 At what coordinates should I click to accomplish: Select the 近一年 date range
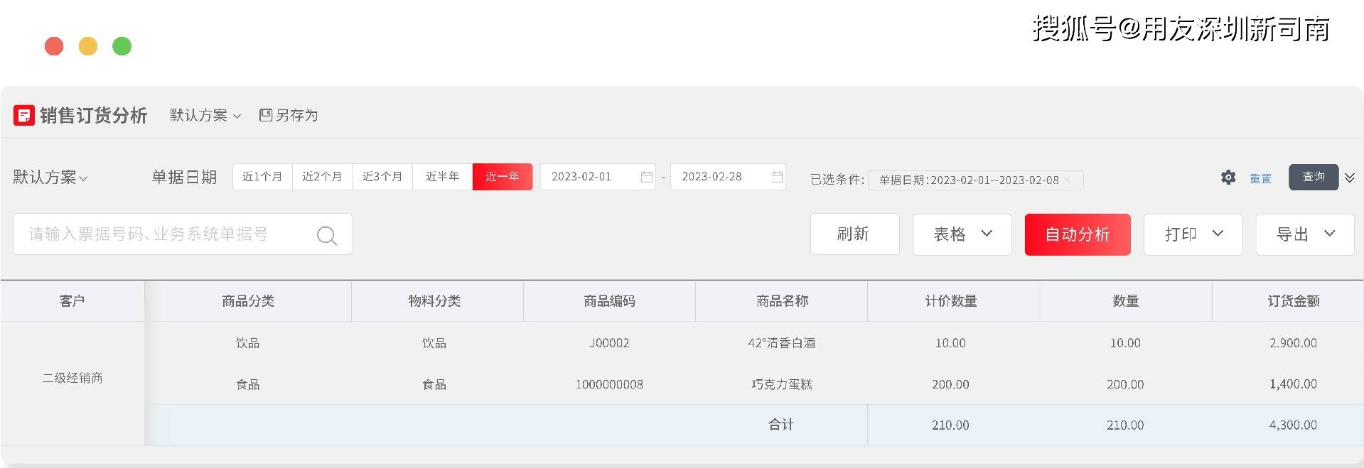pos(503,177)
